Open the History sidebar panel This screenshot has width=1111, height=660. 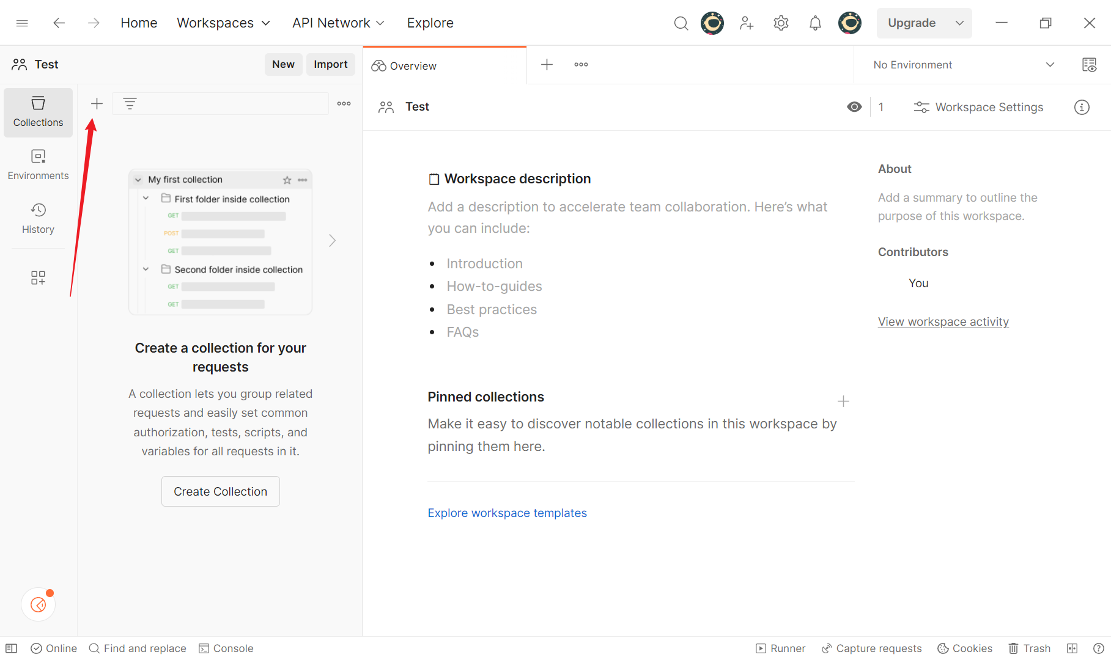click(x=38, y=219)
